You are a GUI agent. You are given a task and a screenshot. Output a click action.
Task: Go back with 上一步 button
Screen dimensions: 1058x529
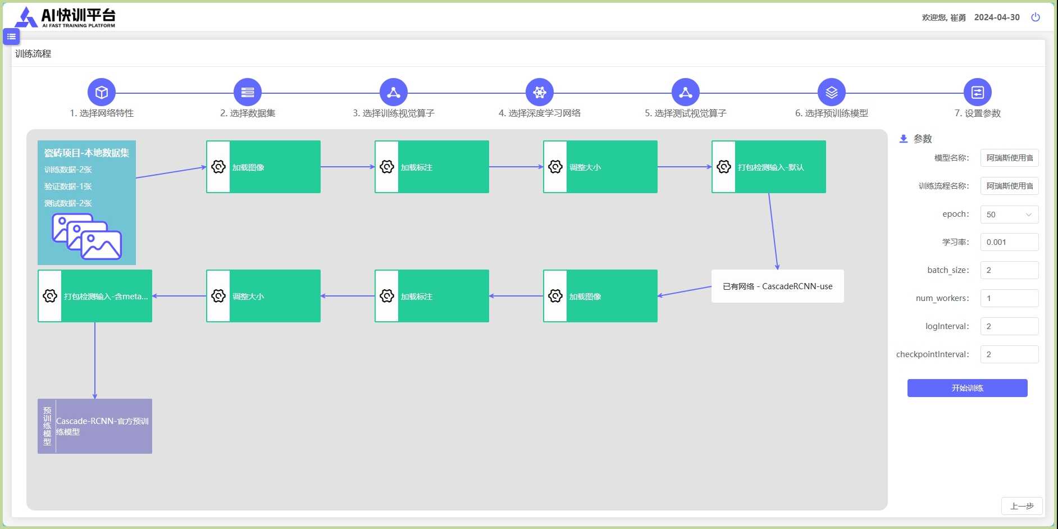[1021, 506]
